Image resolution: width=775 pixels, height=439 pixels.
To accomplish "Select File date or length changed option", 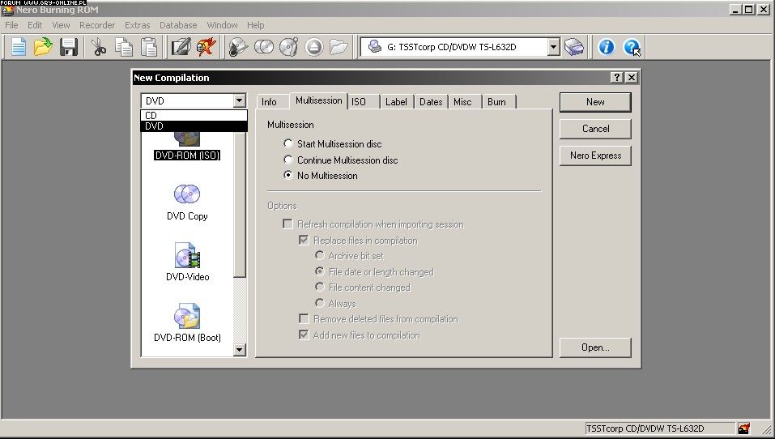I will [374, 272].
